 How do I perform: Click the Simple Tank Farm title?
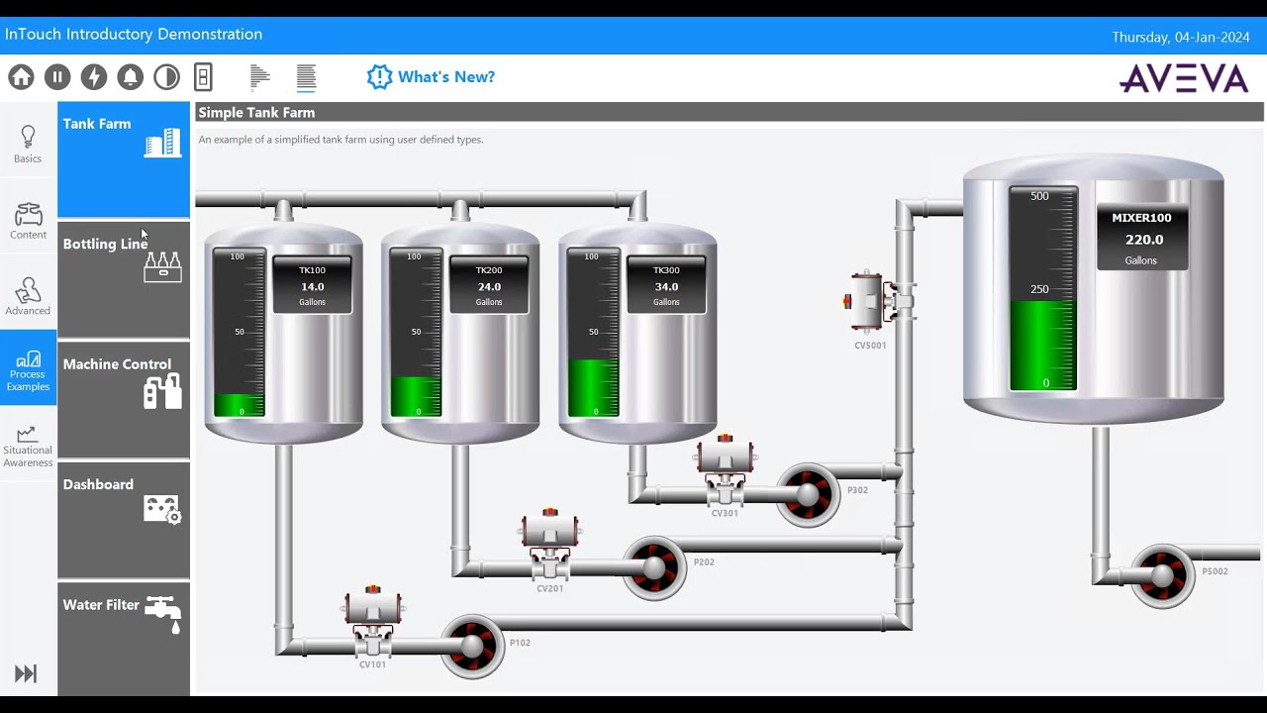[x=256, y=113]
